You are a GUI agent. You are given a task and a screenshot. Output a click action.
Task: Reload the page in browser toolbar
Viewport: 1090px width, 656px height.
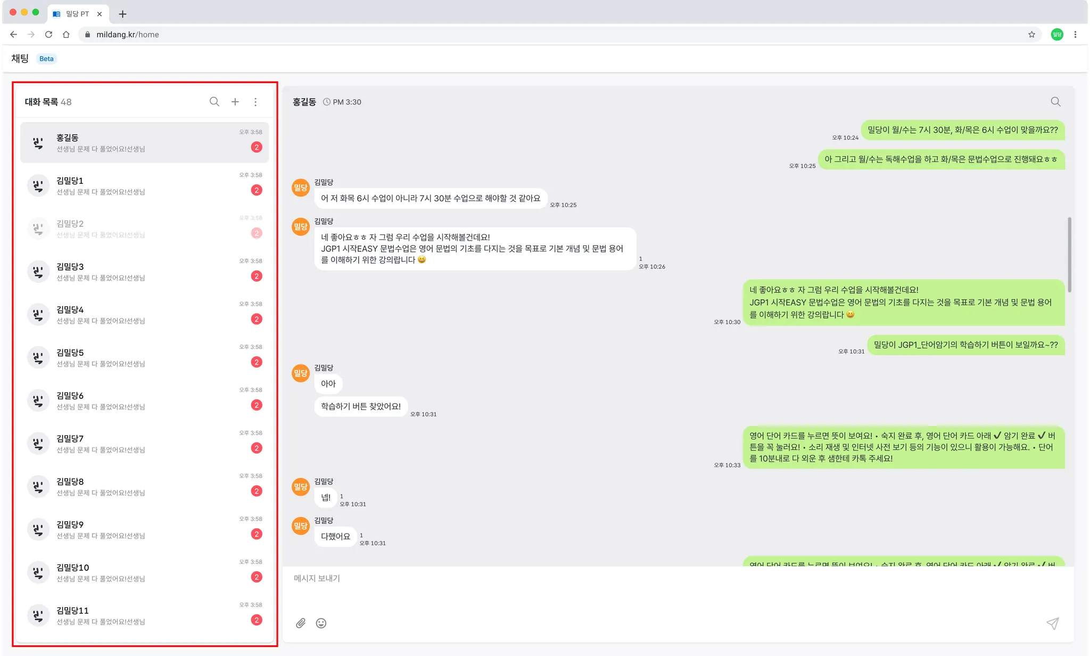(x=48, y=35)
